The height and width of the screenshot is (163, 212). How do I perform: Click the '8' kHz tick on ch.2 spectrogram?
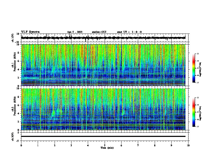pyautogui.click(x=18, y=97)
